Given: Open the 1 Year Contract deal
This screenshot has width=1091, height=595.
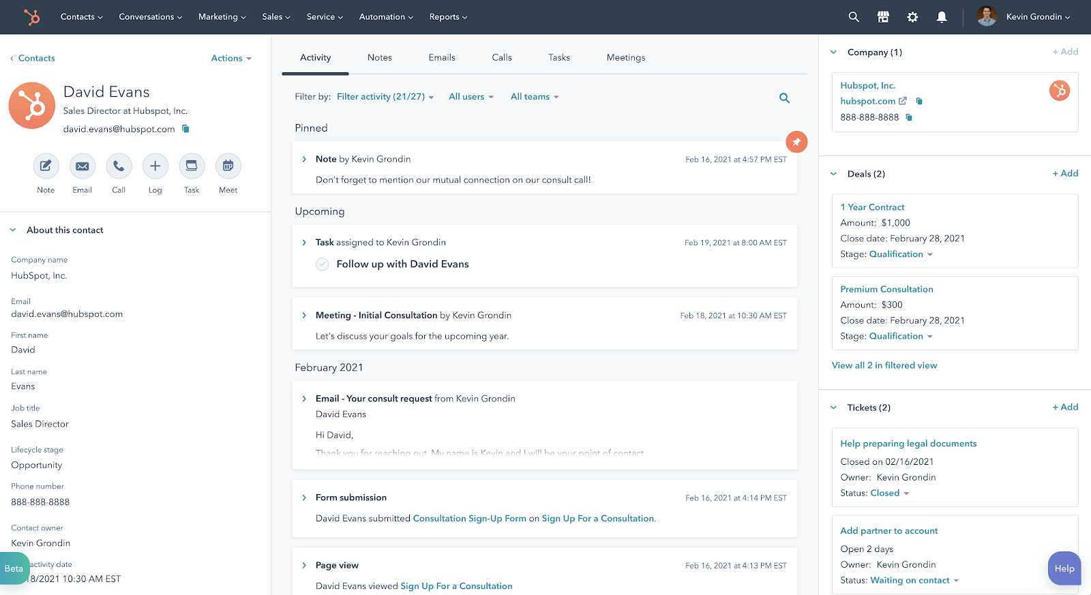Looking at the screenshot, I should pyautogui.click(x=872, y=207).
